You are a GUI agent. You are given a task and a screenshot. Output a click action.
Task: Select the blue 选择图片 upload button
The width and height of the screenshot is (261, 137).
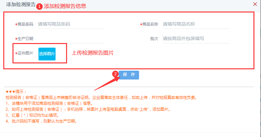[47, 54]
